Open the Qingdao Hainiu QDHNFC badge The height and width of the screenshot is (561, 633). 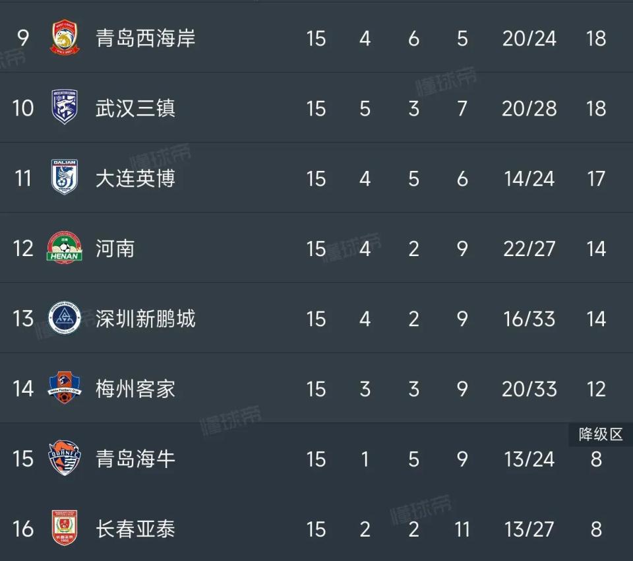65,458
